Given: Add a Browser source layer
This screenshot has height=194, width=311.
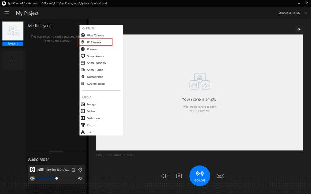Looking at the screenshot, I should tap(92, 49).
